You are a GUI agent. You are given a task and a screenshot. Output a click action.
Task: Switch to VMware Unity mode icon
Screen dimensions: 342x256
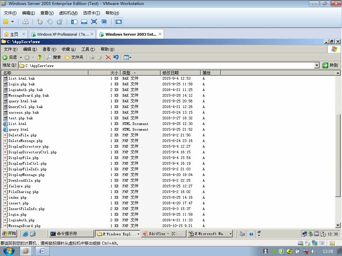[x=104, y=22]
